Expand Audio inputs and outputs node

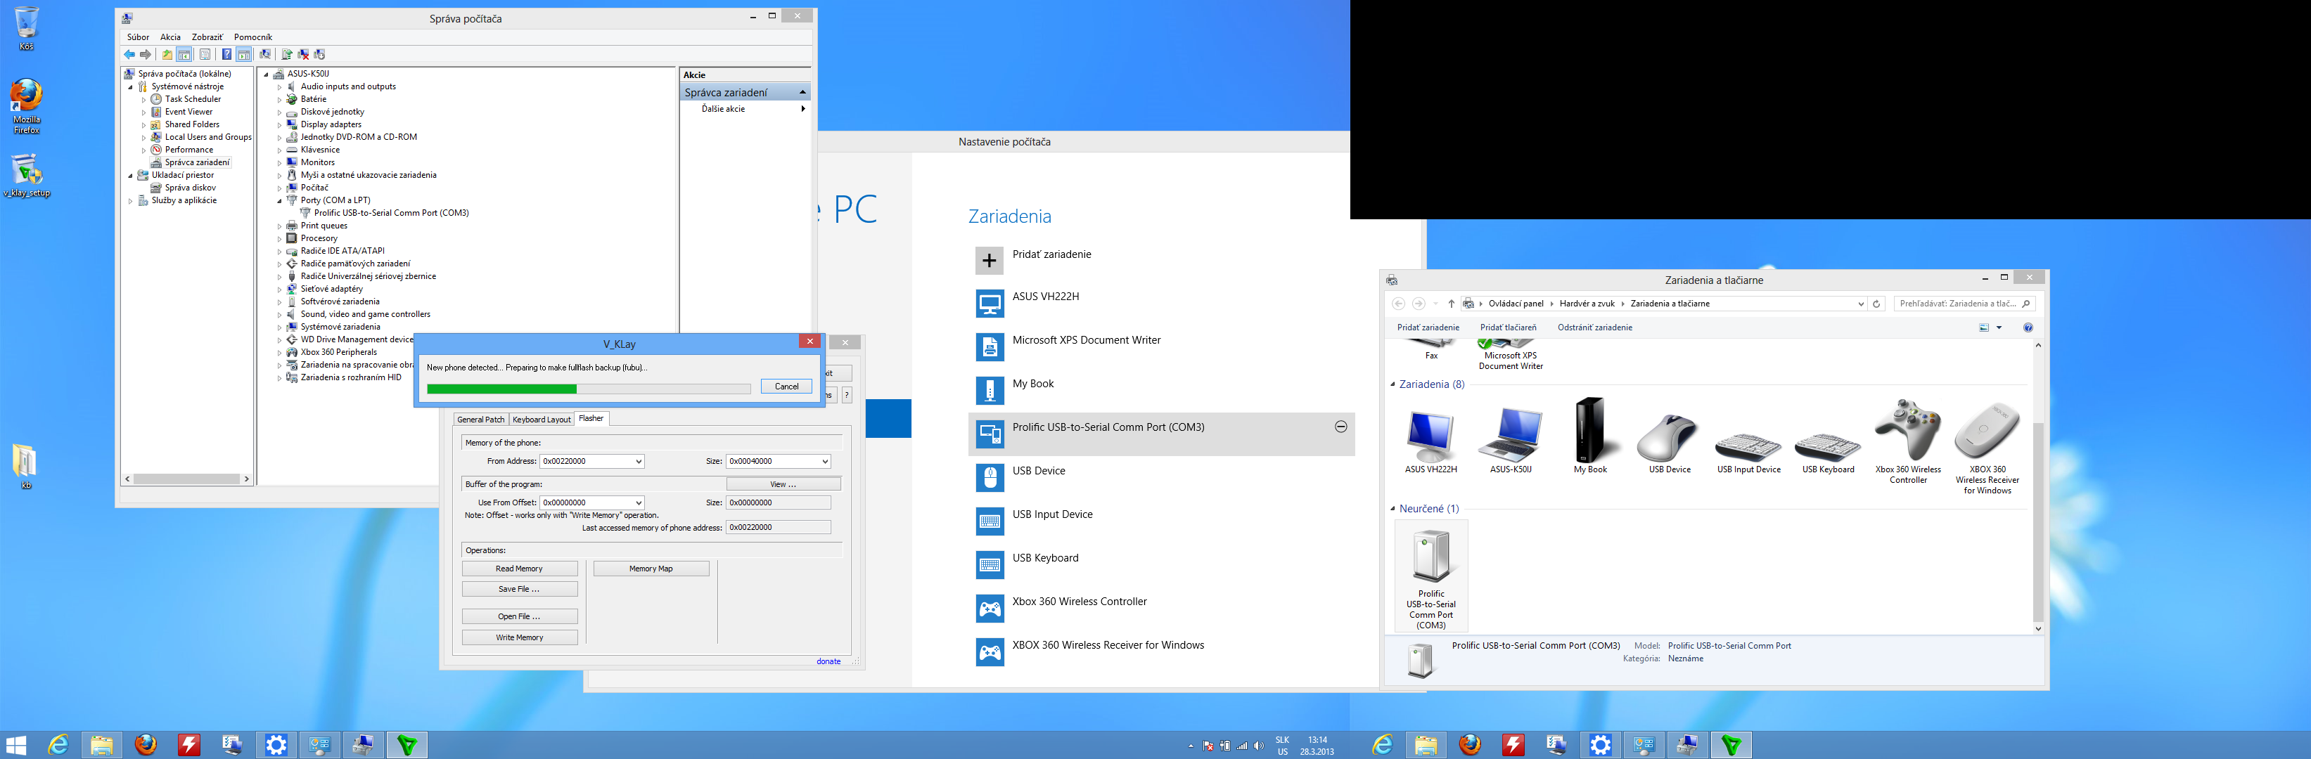pyautogui.click(x=279, y=87)
